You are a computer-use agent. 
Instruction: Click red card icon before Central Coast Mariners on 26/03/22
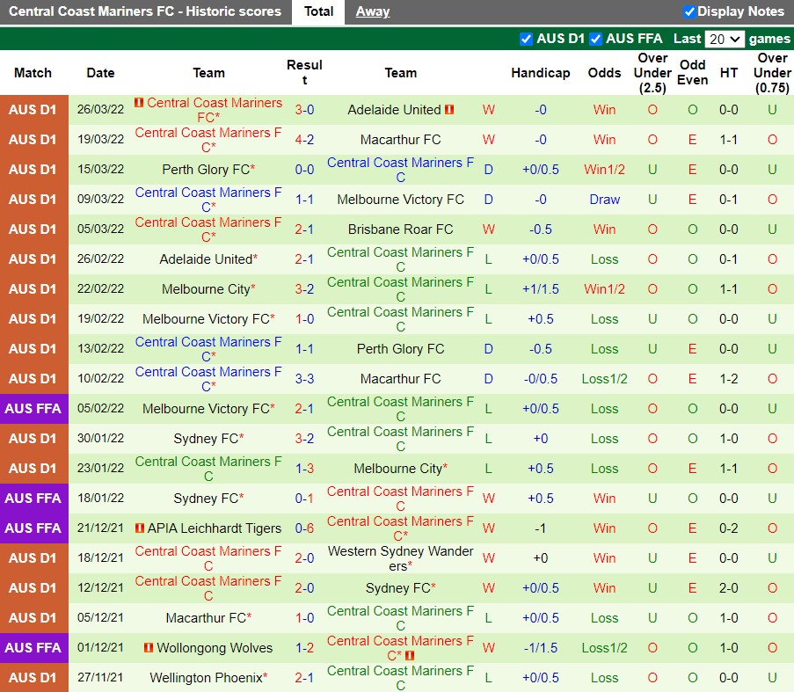[x=139, y=103]
